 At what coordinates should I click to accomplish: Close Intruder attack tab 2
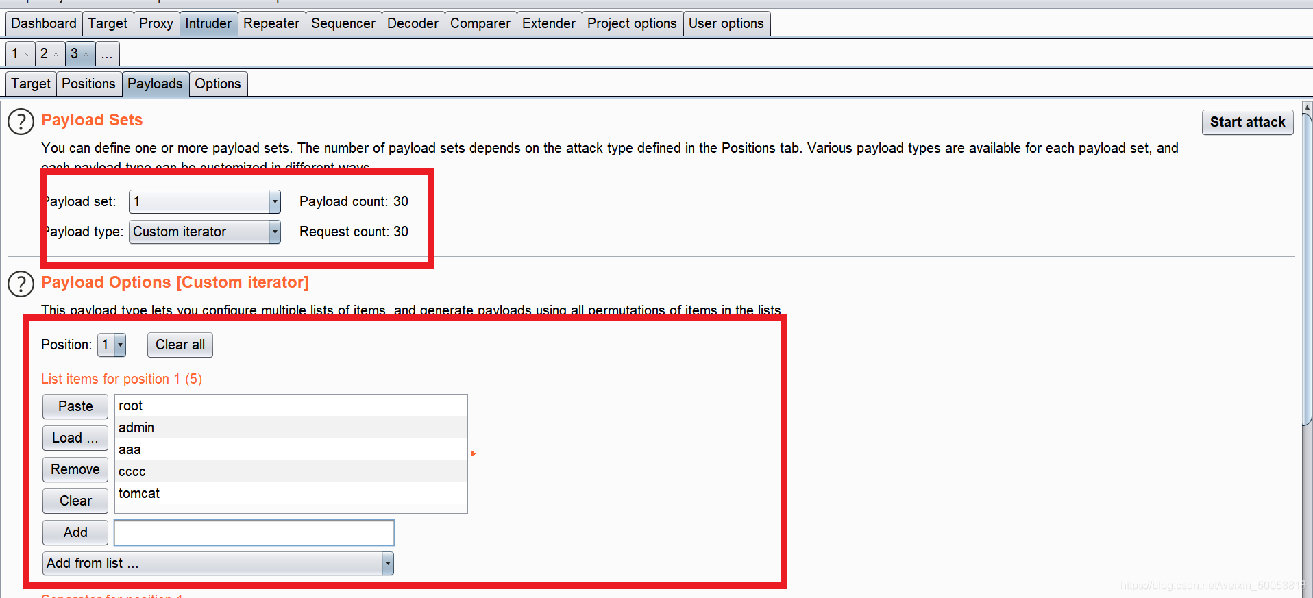pyautogui.click(x=56, y=54)
